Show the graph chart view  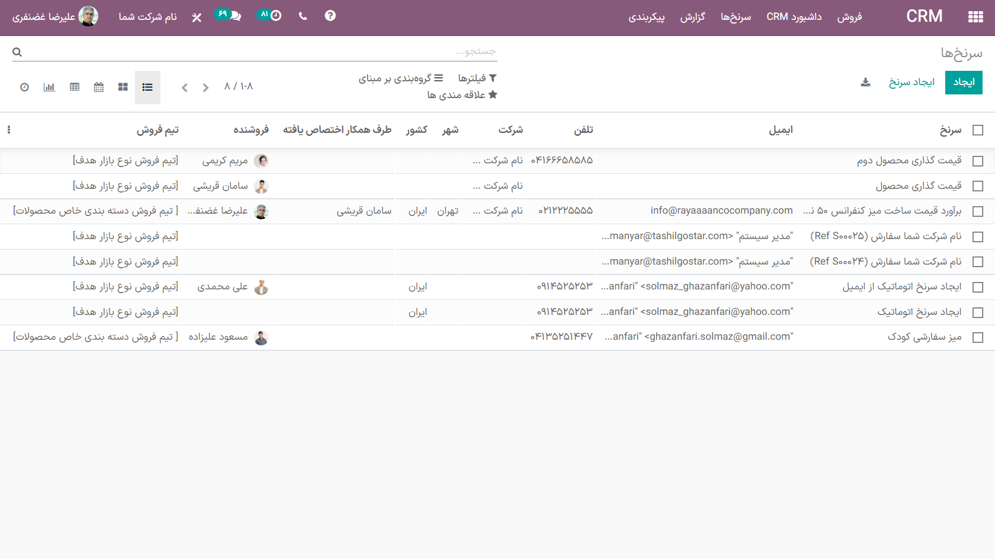pos(49,87)
